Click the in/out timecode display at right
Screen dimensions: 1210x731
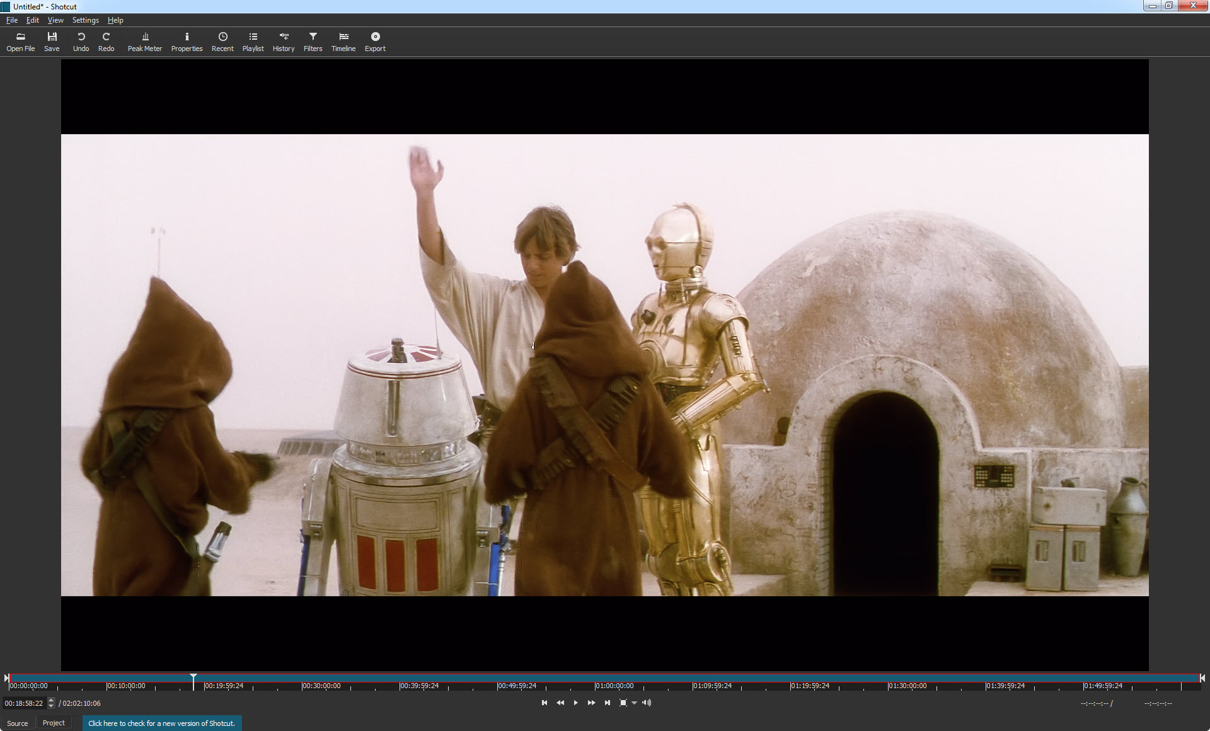coord(1126,703)
